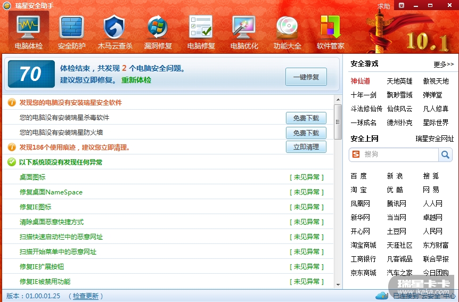Click the 求助 help link

click(383, 6)
